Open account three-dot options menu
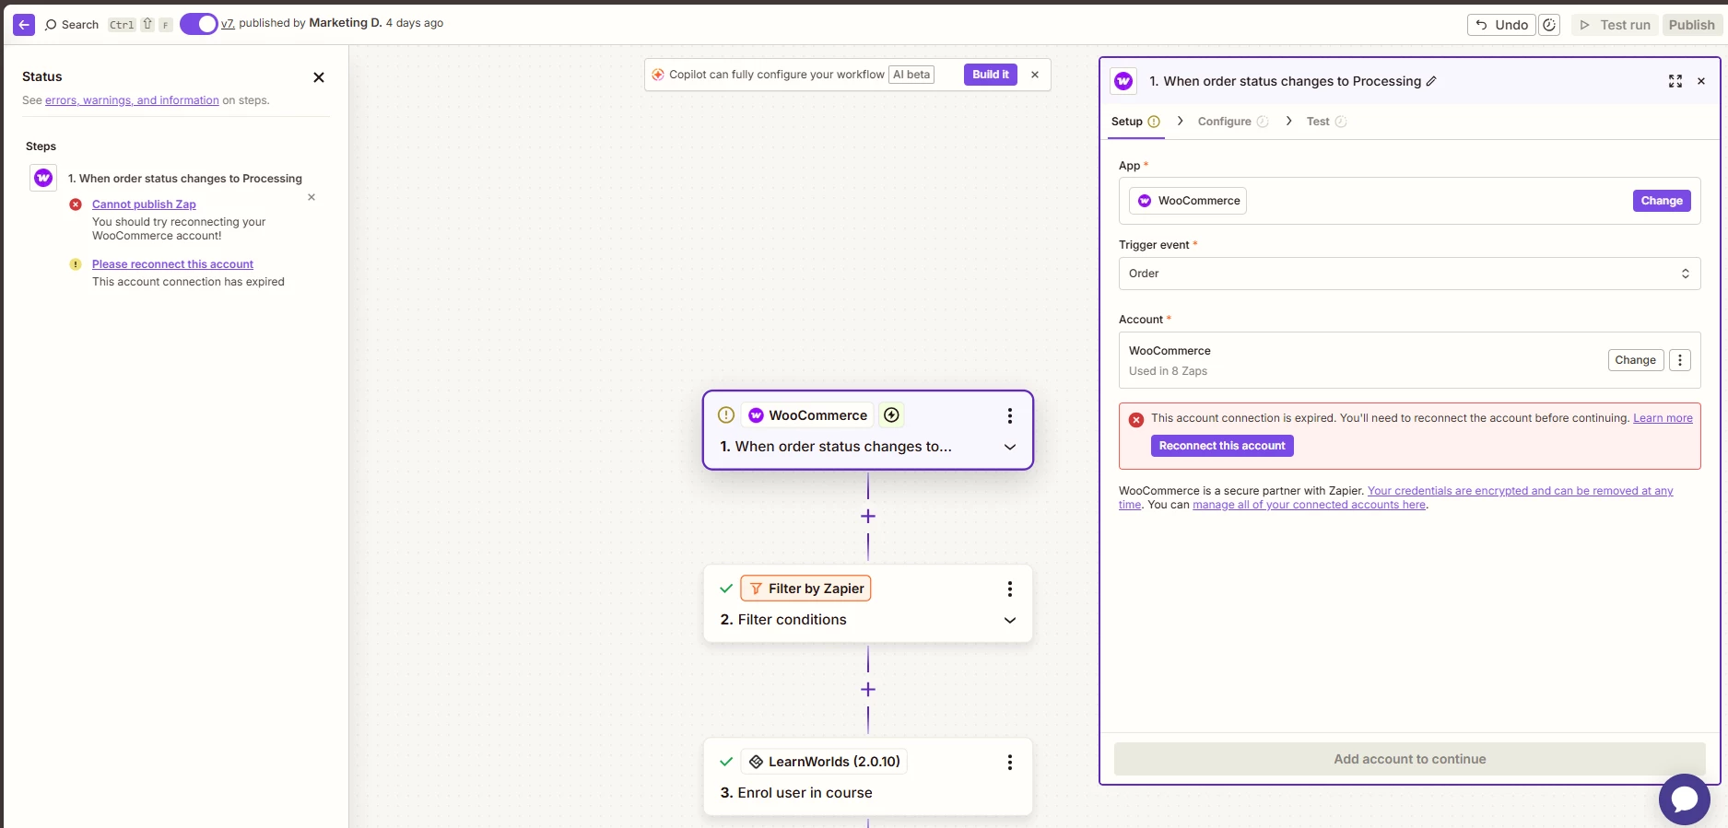Screen dimensions: 1728x828 pyautogui.click(x=1680, y=360)
